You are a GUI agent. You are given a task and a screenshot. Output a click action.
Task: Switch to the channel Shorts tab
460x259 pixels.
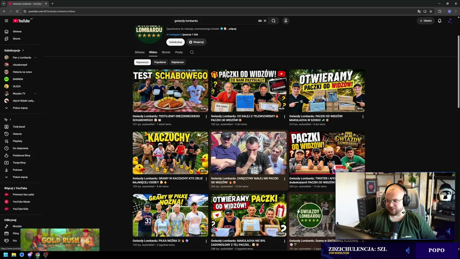[166, 52]
